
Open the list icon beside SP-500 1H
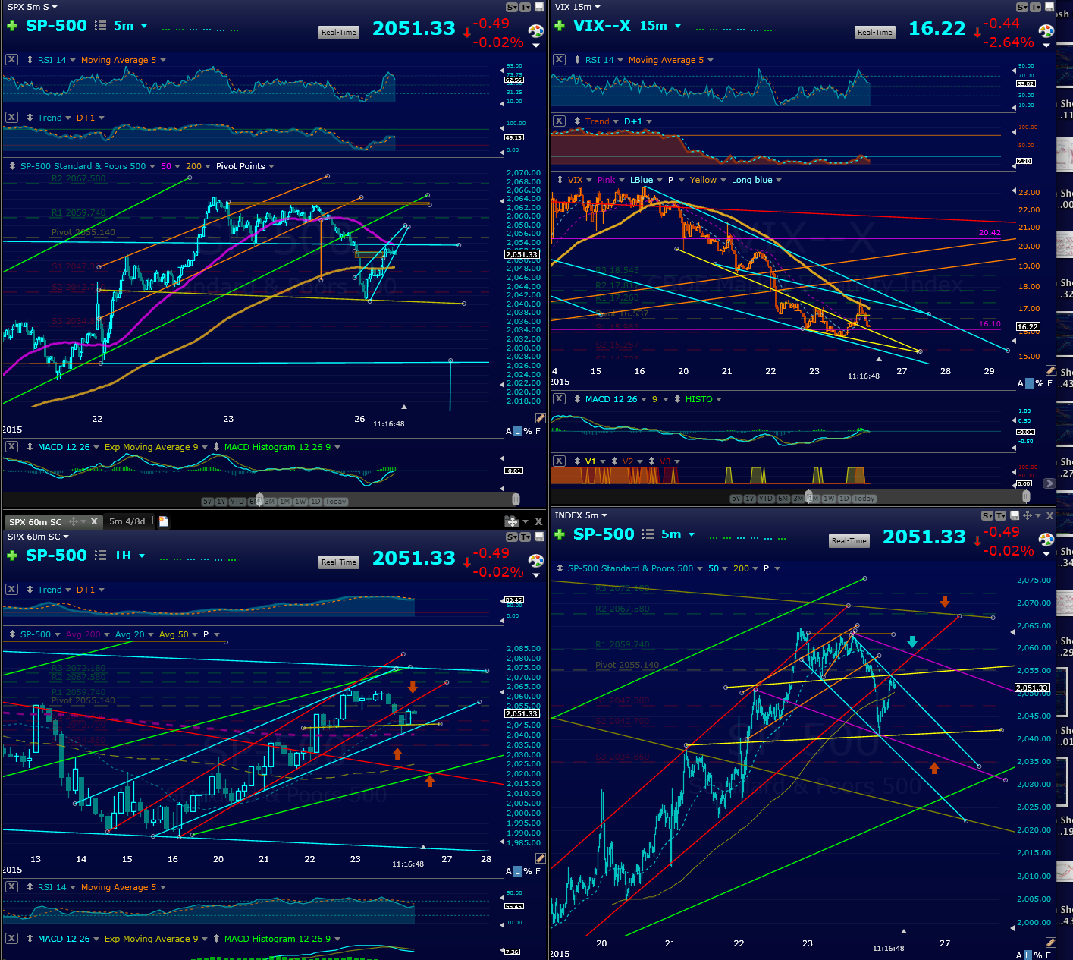pos(100,556)
